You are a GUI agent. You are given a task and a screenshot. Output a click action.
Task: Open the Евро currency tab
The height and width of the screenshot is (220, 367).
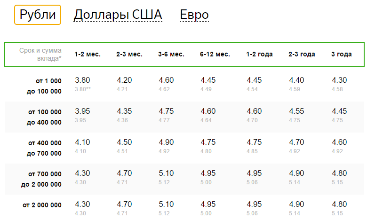tap(194, 15)
